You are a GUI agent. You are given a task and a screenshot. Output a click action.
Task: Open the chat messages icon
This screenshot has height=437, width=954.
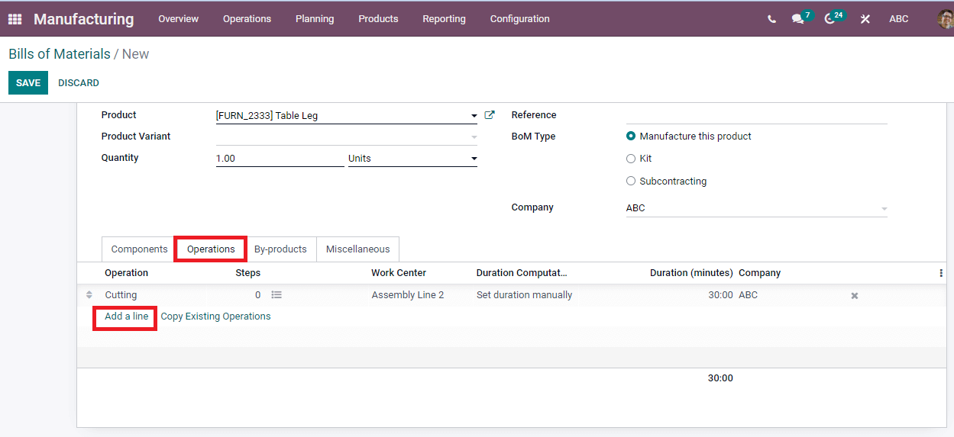coord(798,19)
